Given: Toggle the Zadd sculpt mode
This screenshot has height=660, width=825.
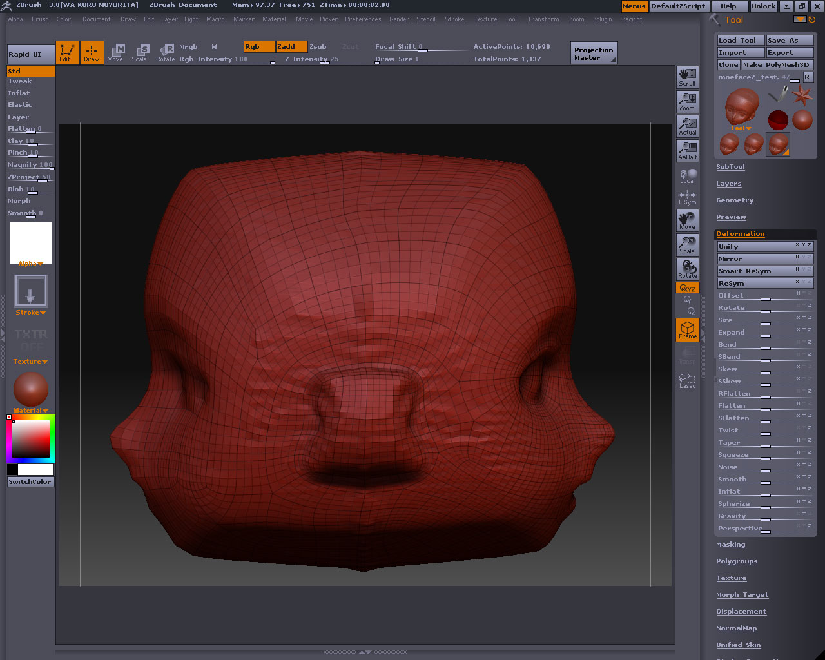Looking at the screenshot, I should click(x=291, y=46).
